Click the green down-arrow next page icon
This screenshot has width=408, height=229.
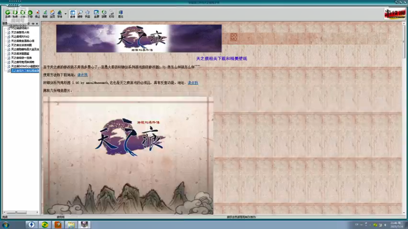(x=30, y=14)
